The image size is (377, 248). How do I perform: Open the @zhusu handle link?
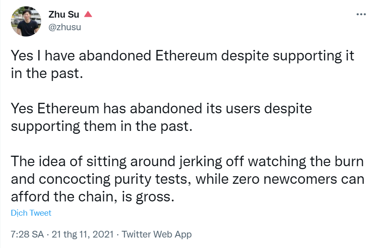[65, 27]
